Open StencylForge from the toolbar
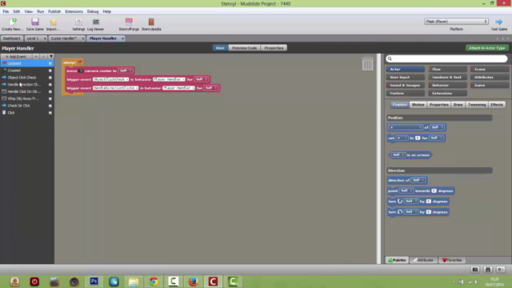 pos(129,22)
